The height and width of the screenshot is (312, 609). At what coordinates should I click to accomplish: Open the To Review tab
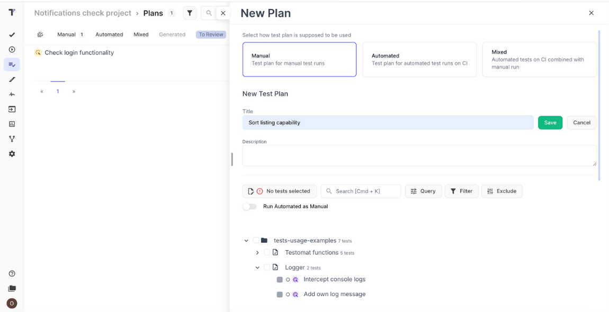tap(211, 34)
